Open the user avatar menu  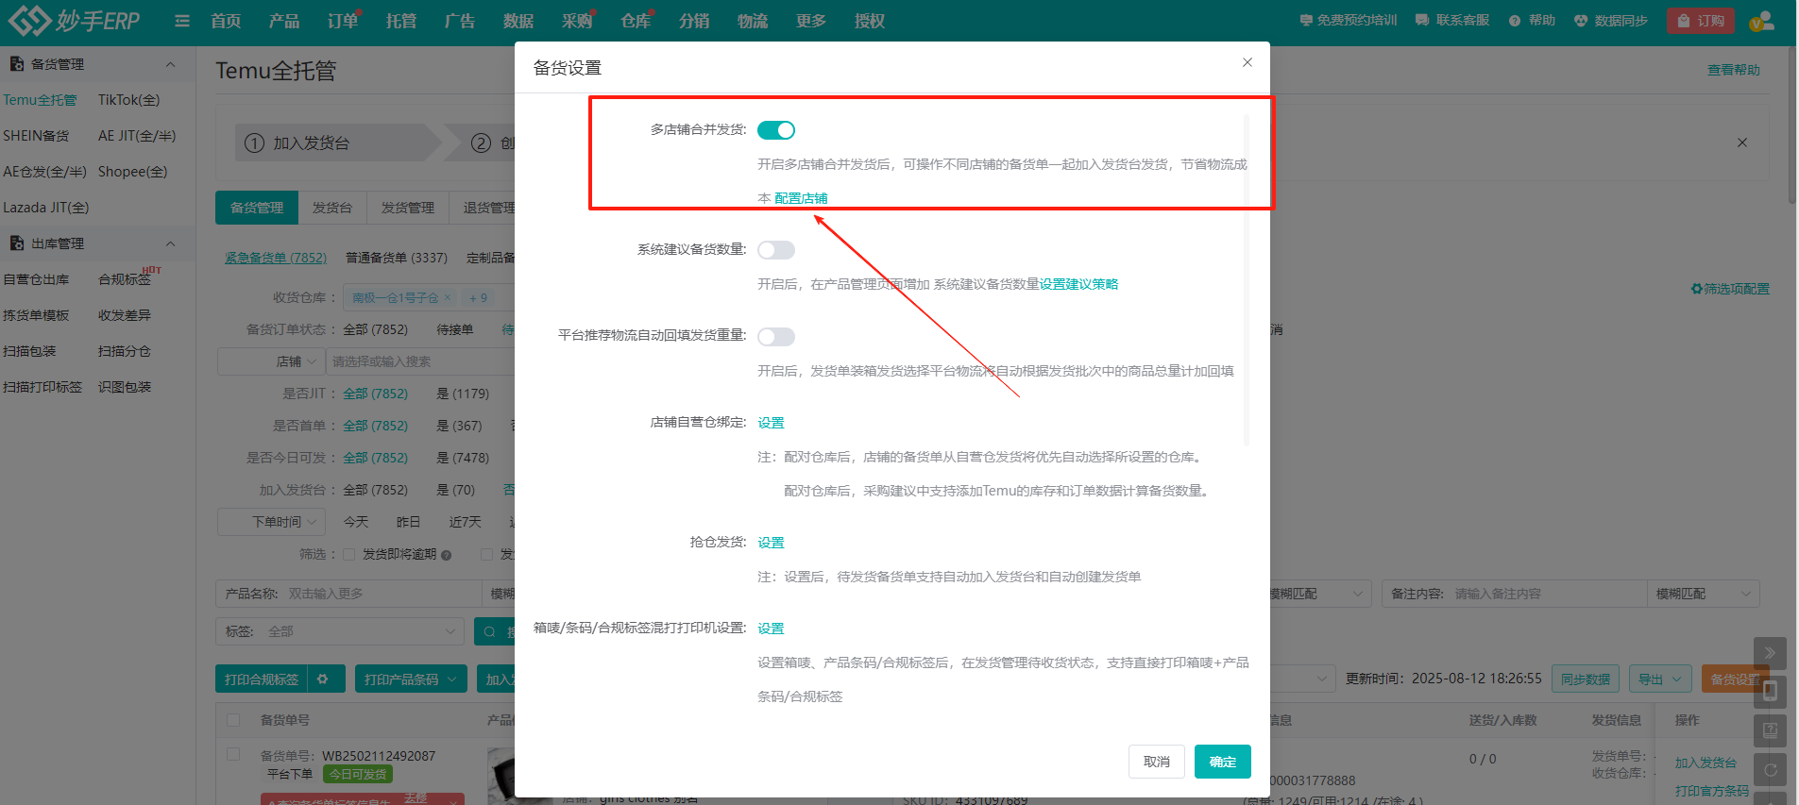tap(1762, 21)
